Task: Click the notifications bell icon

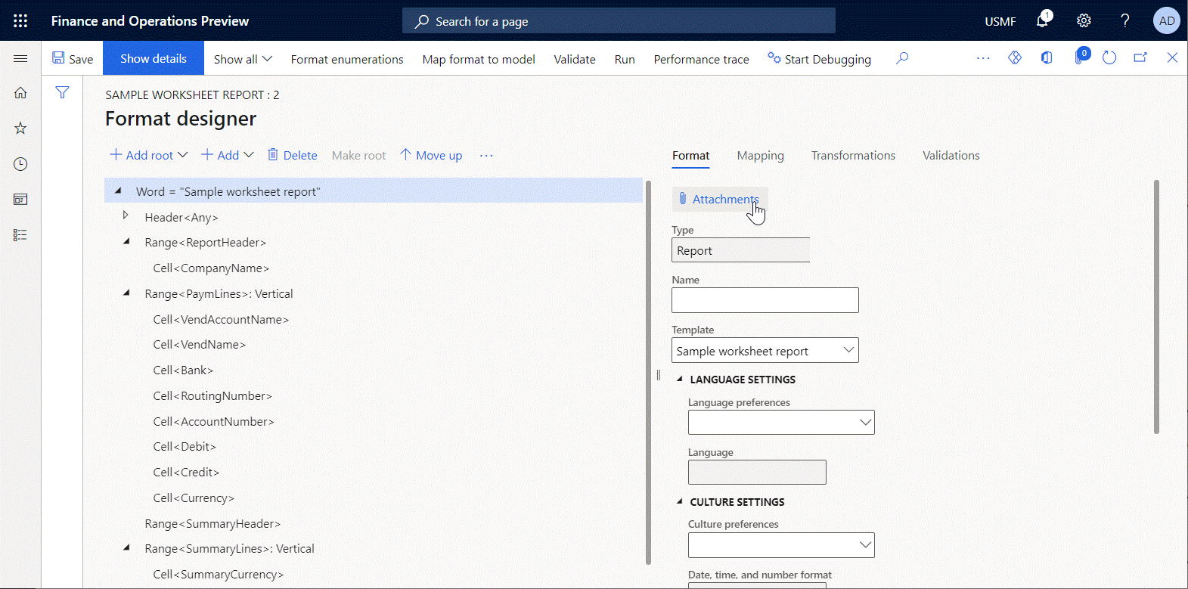Action: [x=1042, y=20]
